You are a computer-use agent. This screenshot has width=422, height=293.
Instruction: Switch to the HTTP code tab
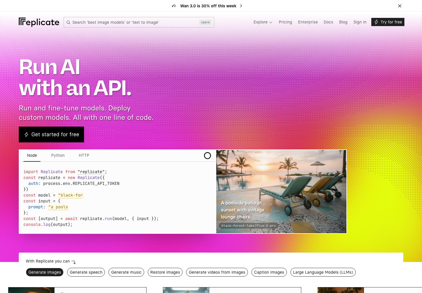[x=84, y=156]
